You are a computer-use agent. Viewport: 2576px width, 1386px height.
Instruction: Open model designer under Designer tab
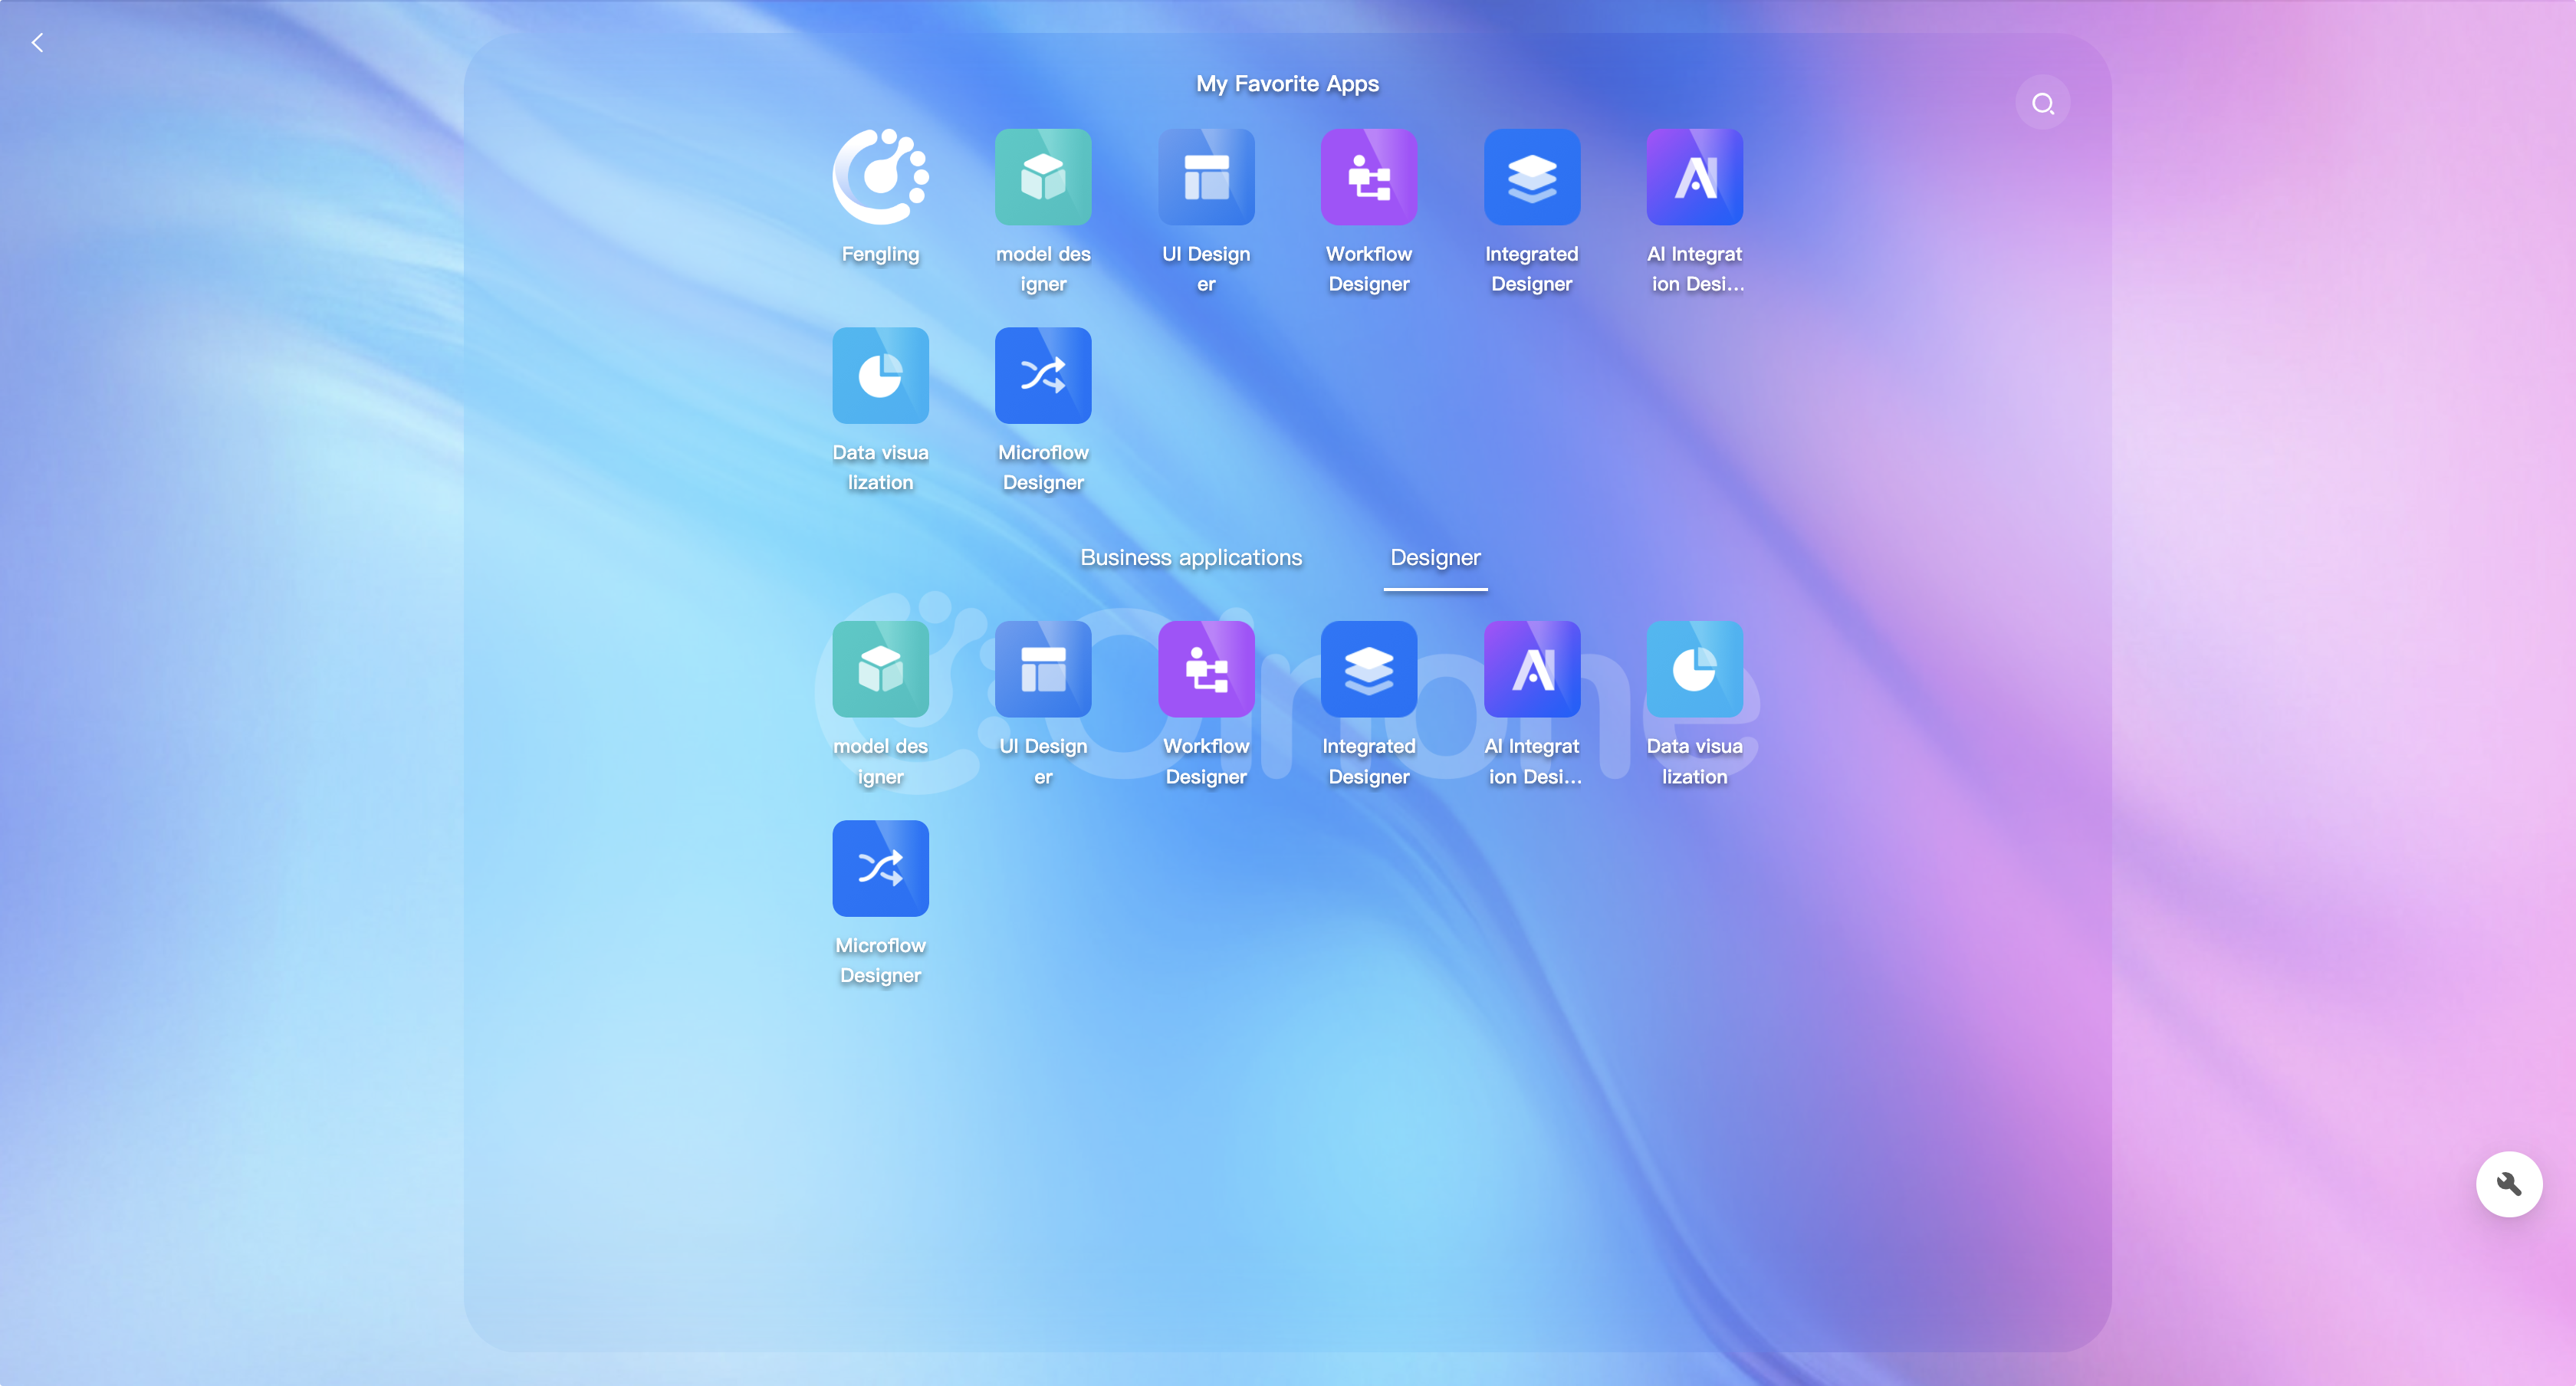point(880,669)
